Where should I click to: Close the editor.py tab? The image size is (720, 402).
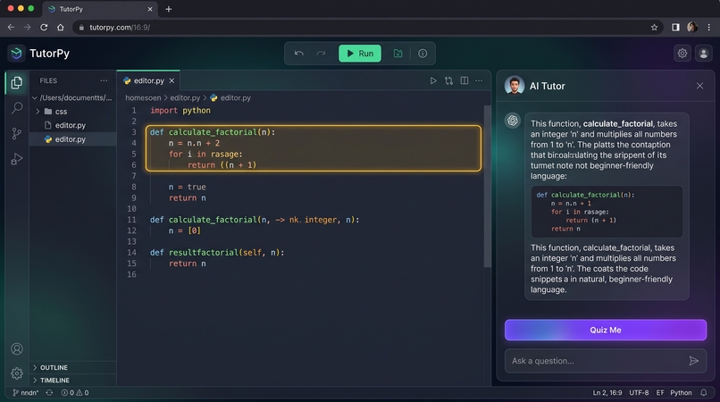tap(172, 81)
